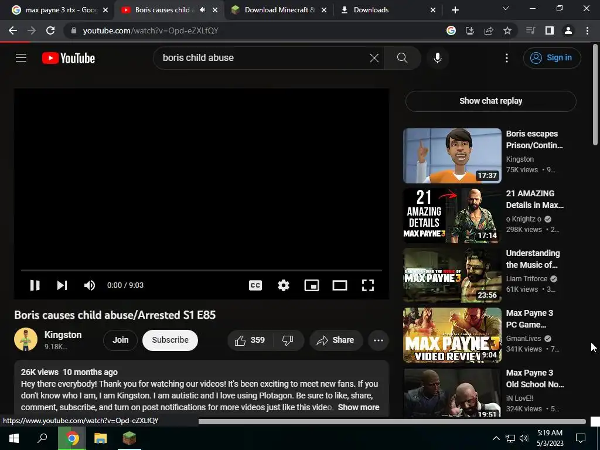Show hidden system tray icons
This screenshot has height=450, width=600.
point(496,438)
